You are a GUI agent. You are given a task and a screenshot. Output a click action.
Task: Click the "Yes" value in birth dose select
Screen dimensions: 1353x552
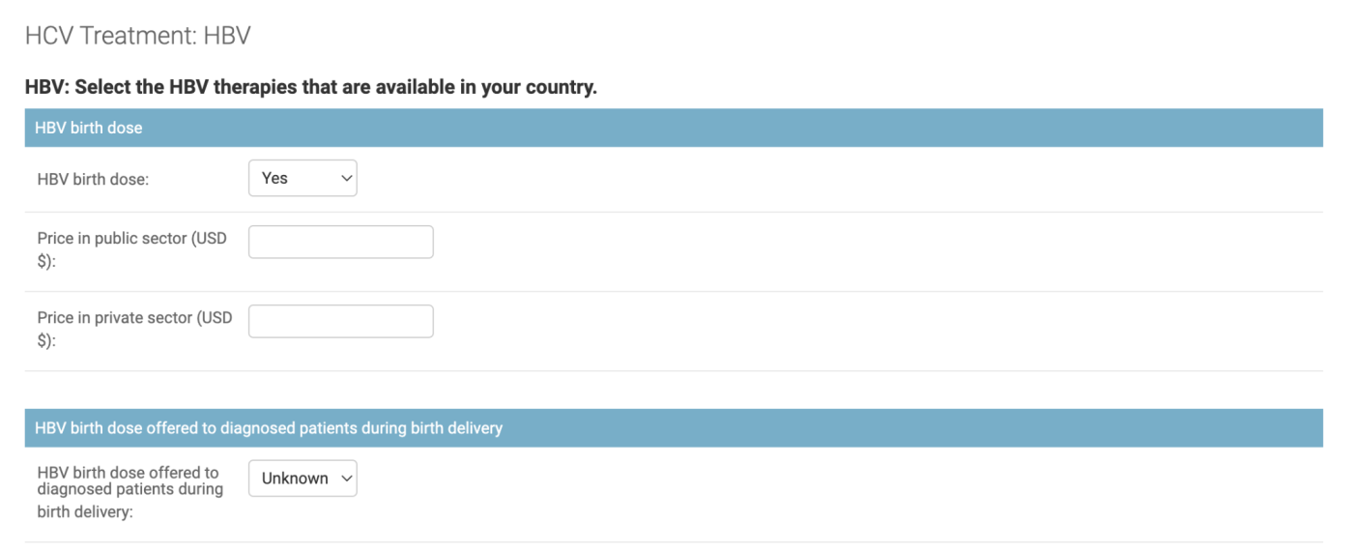pyautogui.click(x=275, y=179)
